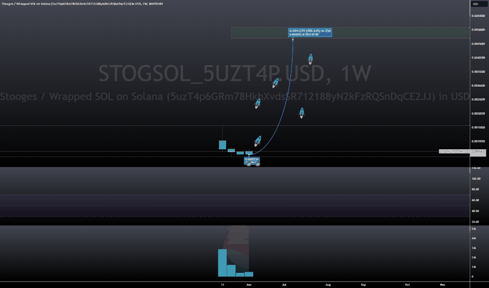Click the 20.00 oscillator scale label

pos(475,222)
